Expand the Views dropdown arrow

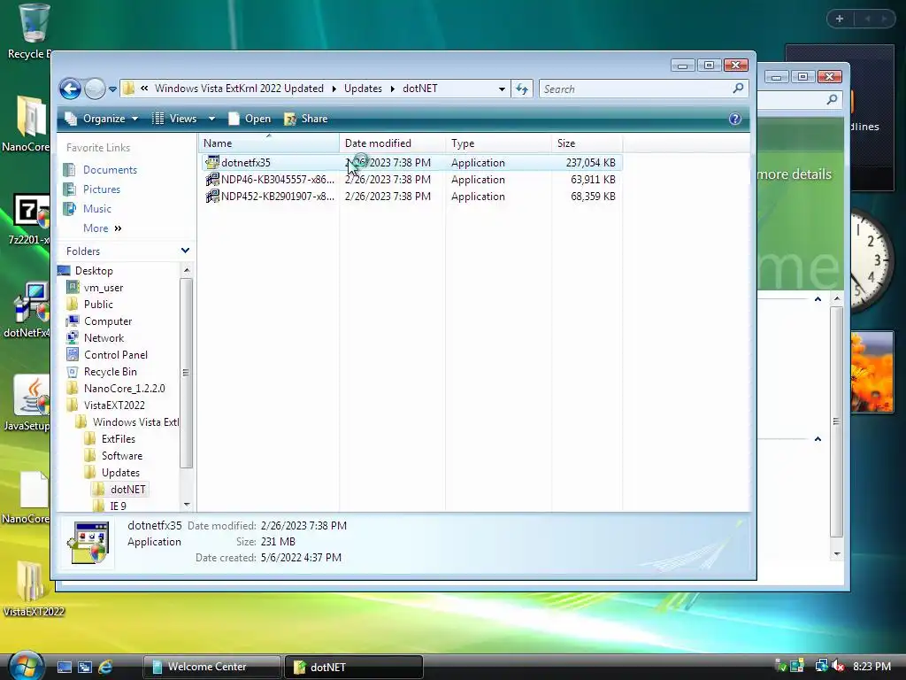point(211,119)
